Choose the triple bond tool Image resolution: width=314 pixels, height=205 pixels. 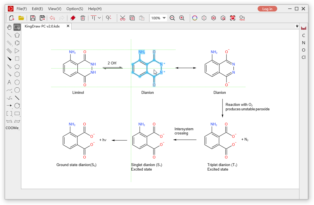(x=9, y=51)
